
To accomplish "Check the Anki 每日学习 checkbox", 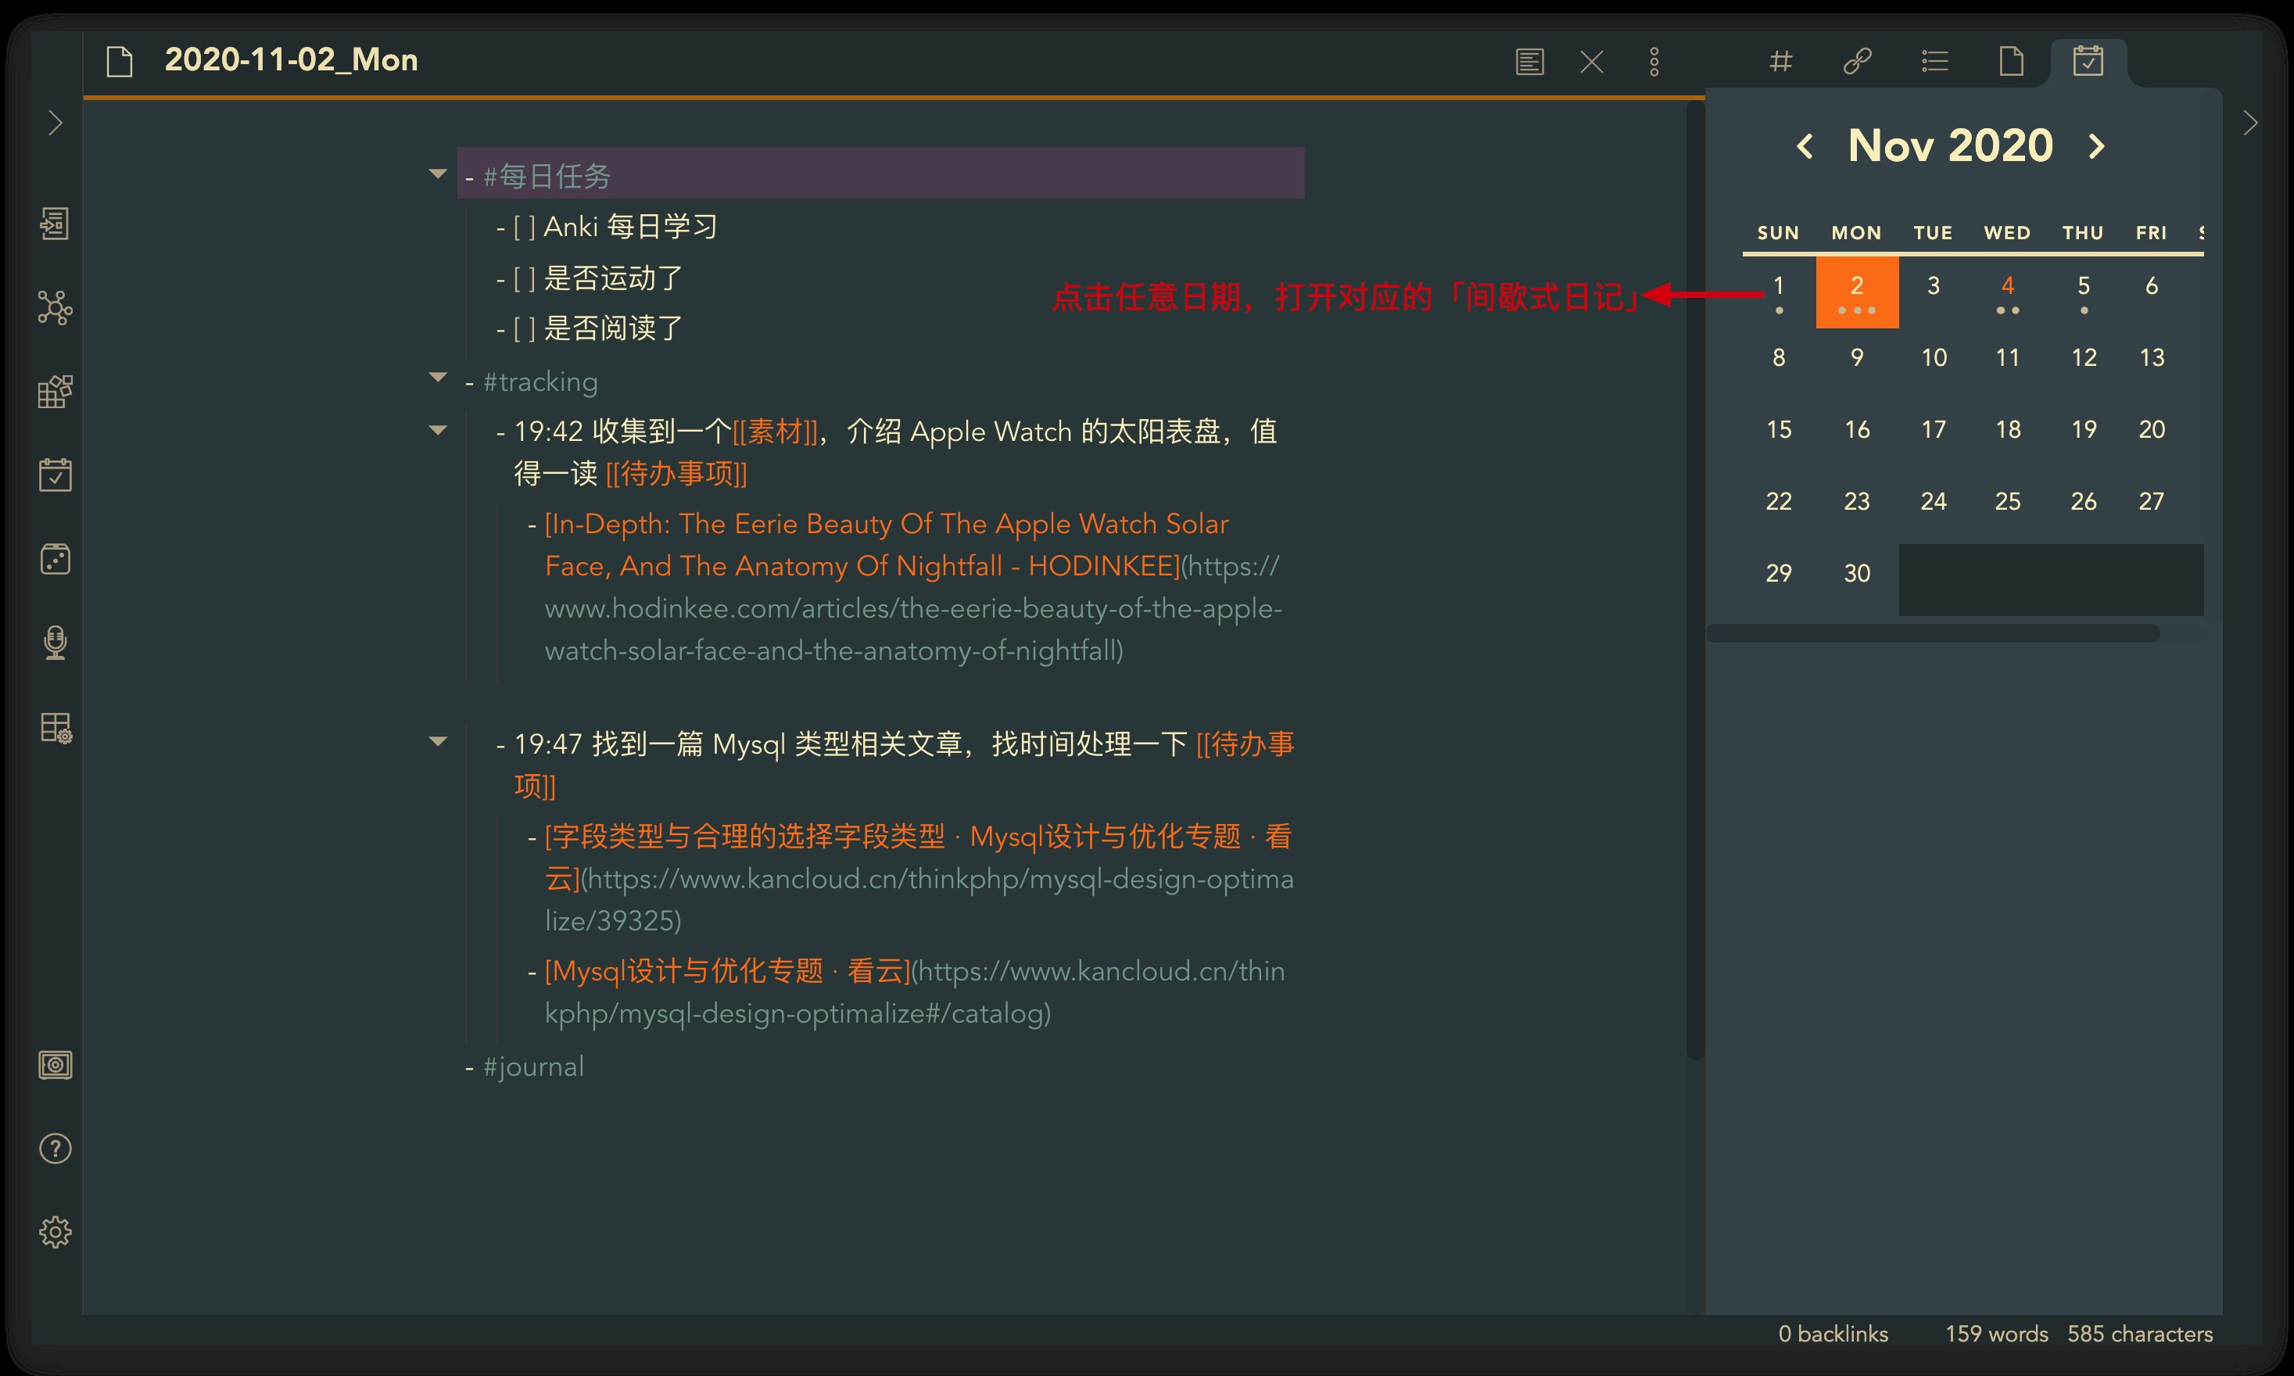I will tap(524, 228).
